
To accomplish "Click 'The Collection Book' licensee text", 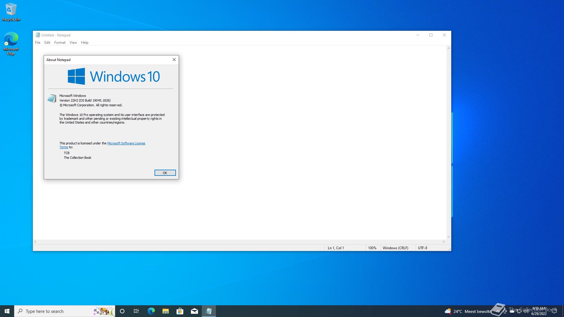I will 78,158.
